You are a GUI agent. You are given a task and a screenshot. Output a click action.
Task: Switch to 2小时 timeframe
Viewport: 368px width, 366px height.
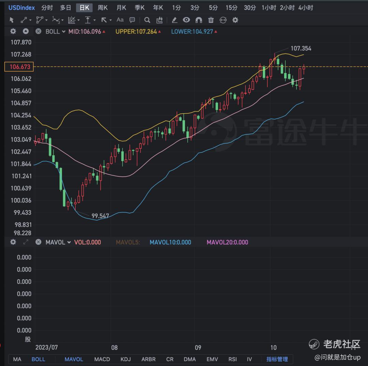tap(287, 8)
